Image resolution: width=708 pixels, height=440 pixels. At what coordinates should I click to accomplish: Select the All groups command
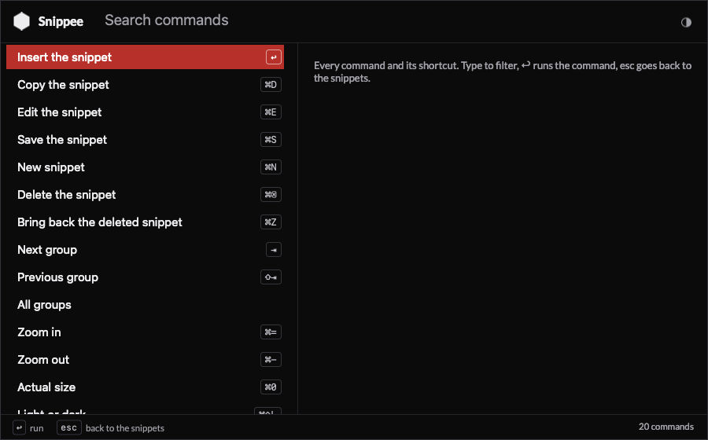click(x=145, y=304)
